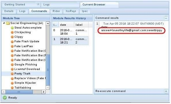171x104 pixels.
Task: Select the Simple Hijacker module
Action: point(25,83)
